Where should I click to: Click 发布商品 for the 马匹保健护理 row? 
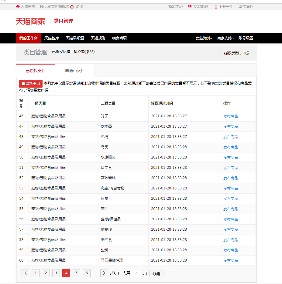click(230, 261)
